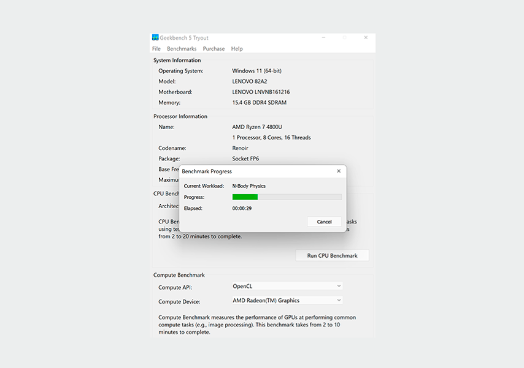Close the Geekbench 5 Tryout window
Viewport: 524px width, 368px height.
(366, 38)
